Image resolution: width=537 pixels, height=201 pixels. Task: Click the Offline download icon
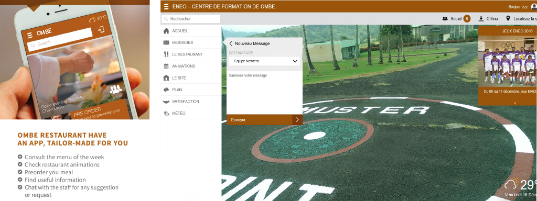coord(481,19)
